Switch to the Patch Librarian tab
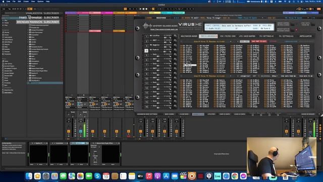Image resolution: width=323 pixels, height=182 pixels. (208, 36)
